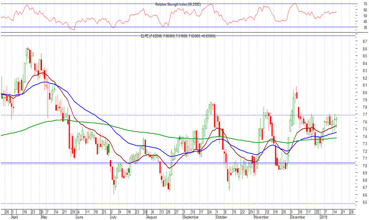Click the August label on date axis
The width and height of the screenshot is (369, 220).
coord(151,218)
